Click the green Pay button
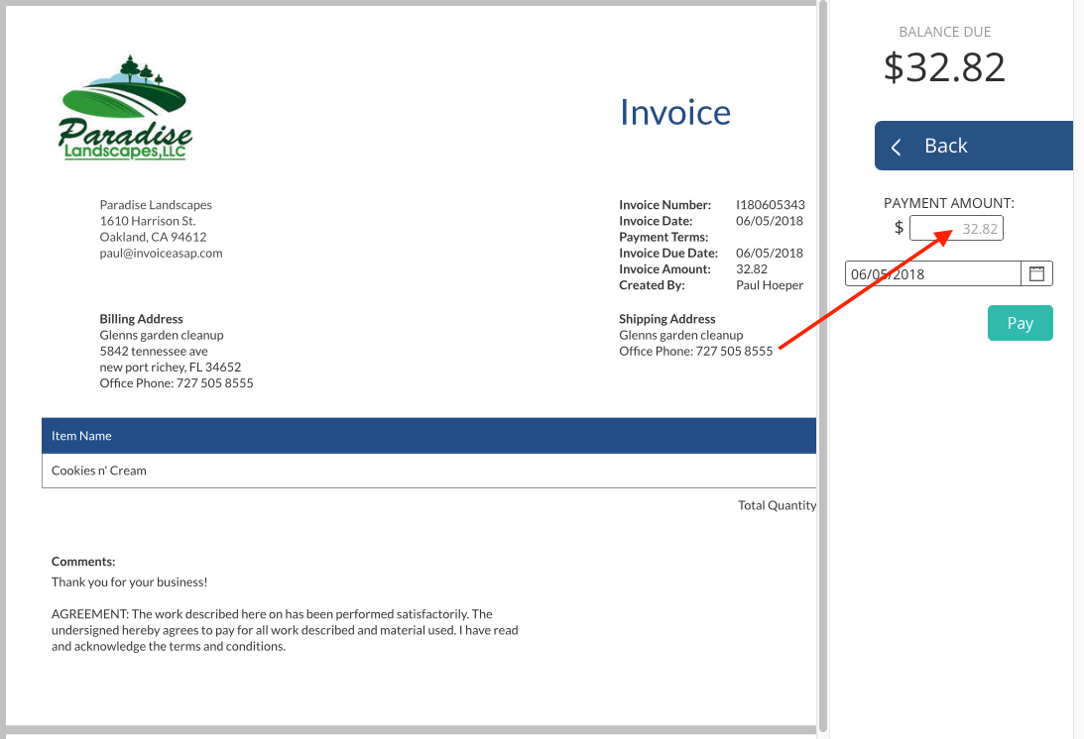This screenshot has height=739, width=1084. 1020,323
